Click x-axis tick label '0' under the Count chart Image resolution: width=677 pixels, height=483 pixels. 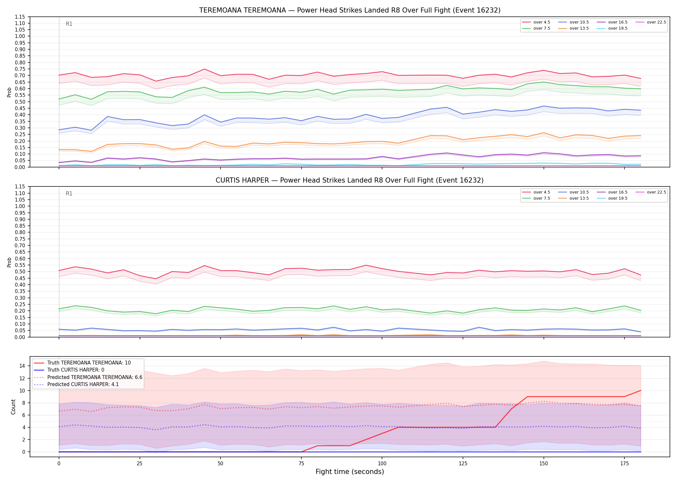click(59, 464)
